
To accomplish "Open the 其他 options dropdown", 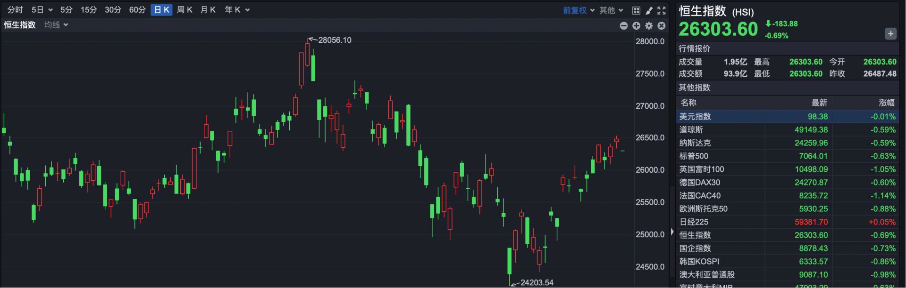I will coord(611,10).
